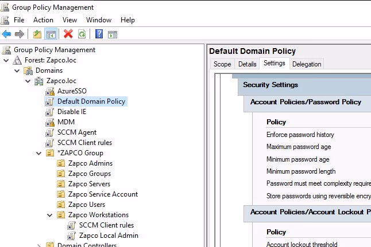The width and height of the screenshot is (371, 247).
Task: Click the Group Policy Management root node icon
Action: pyautogui.click(x=6, y=50)
